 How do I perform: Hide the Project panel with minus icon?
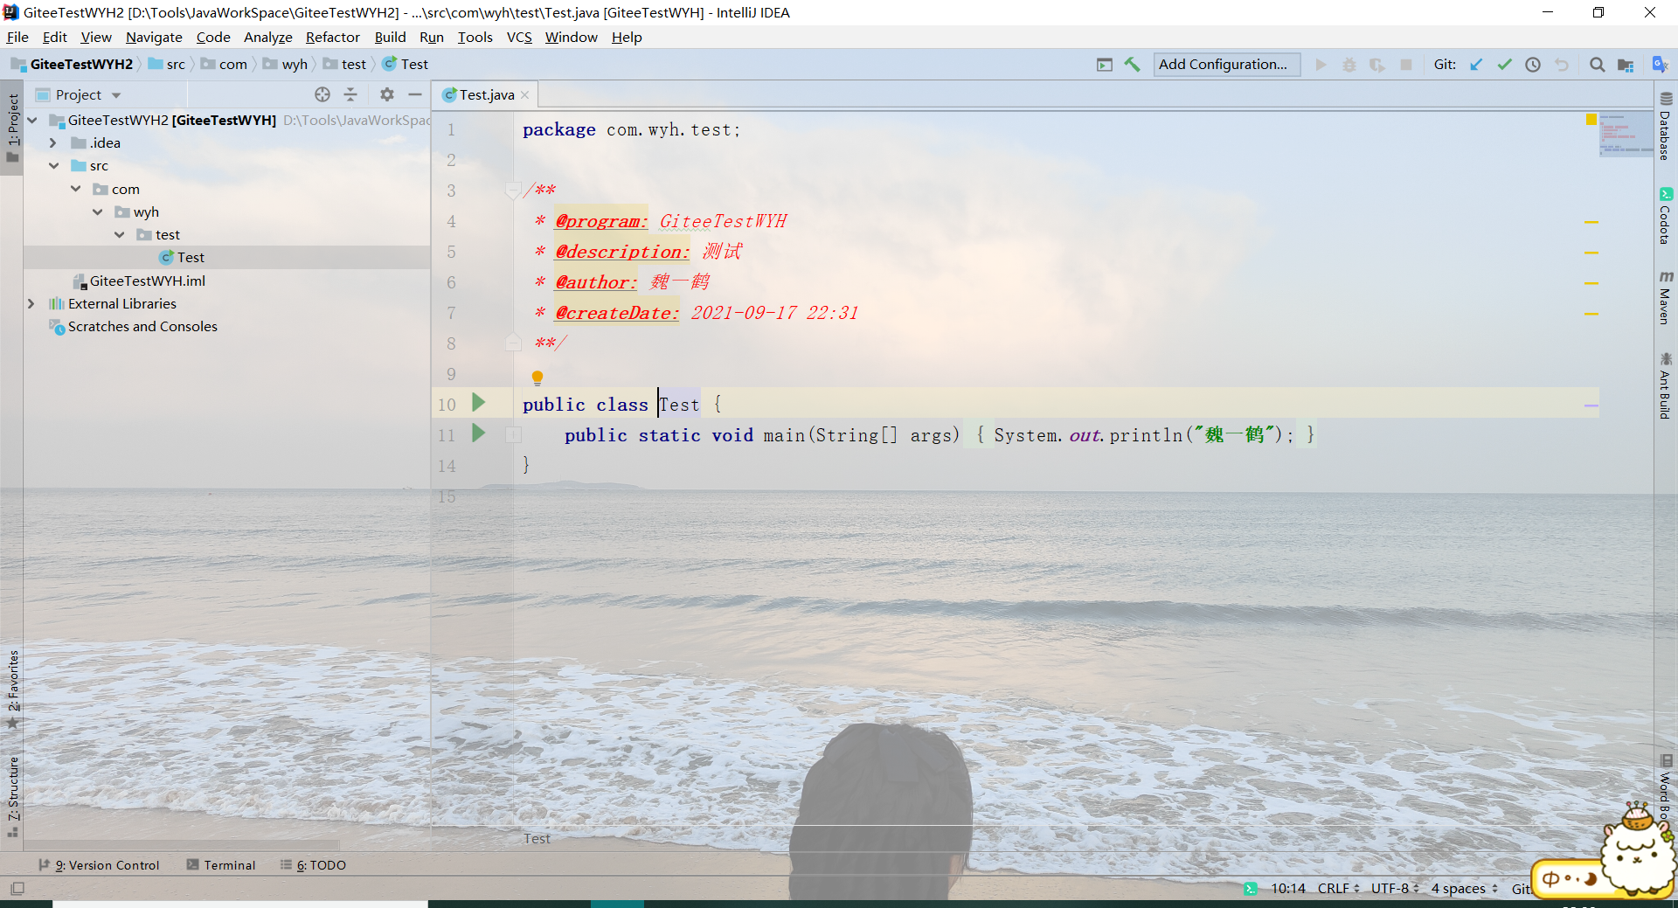[415, 94]
